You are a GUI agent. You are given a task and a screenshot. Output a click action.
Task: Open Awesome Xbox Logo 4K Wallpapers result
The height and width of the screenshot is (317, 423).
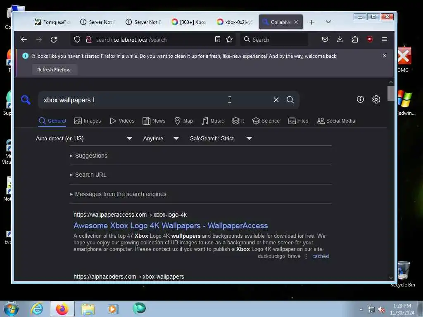171,226
